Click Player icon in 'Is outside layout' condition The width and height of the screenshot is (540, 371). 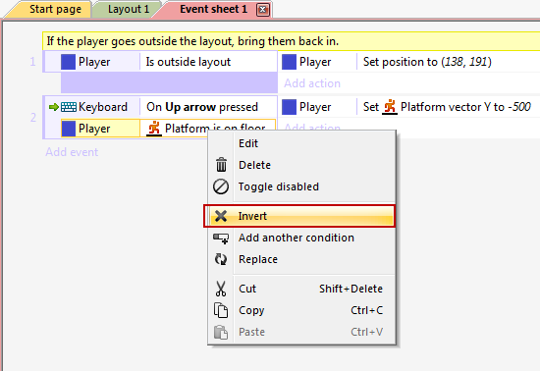click(68, 62)
